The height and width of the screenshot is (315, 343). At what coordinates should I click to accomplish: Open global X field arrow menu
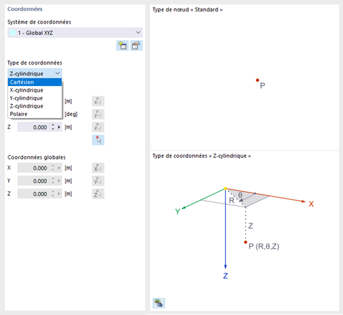coord(59,168)
